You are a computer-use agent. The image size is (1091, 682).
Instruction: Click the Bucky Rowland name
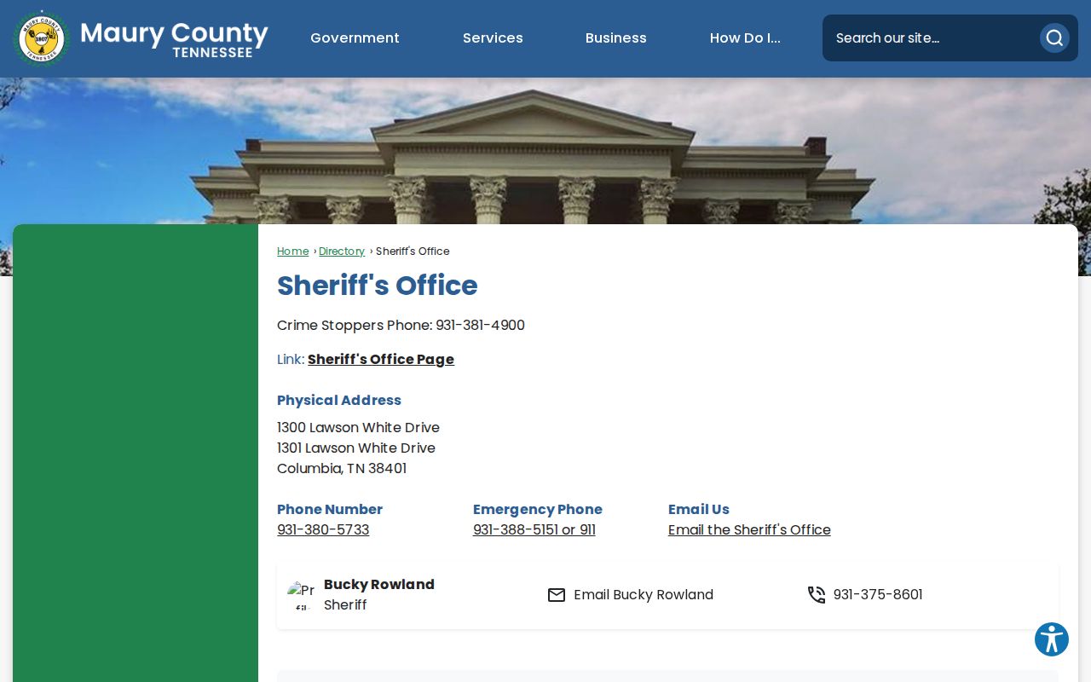pos(379,585)
